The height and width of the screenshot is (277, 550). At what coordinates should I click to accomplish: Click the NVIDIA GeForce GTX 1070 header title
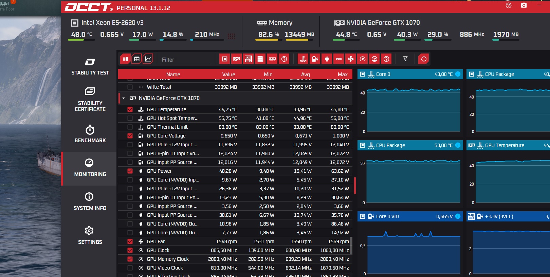[x=383, y=23]
